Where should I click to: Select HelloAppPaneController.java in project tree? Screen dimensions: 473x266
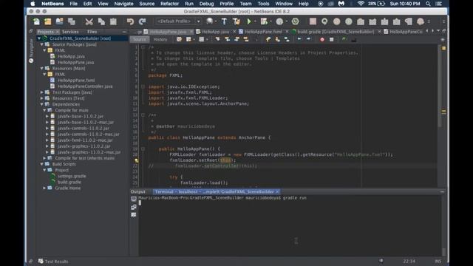pyautogui.click(x=85, y=86)
